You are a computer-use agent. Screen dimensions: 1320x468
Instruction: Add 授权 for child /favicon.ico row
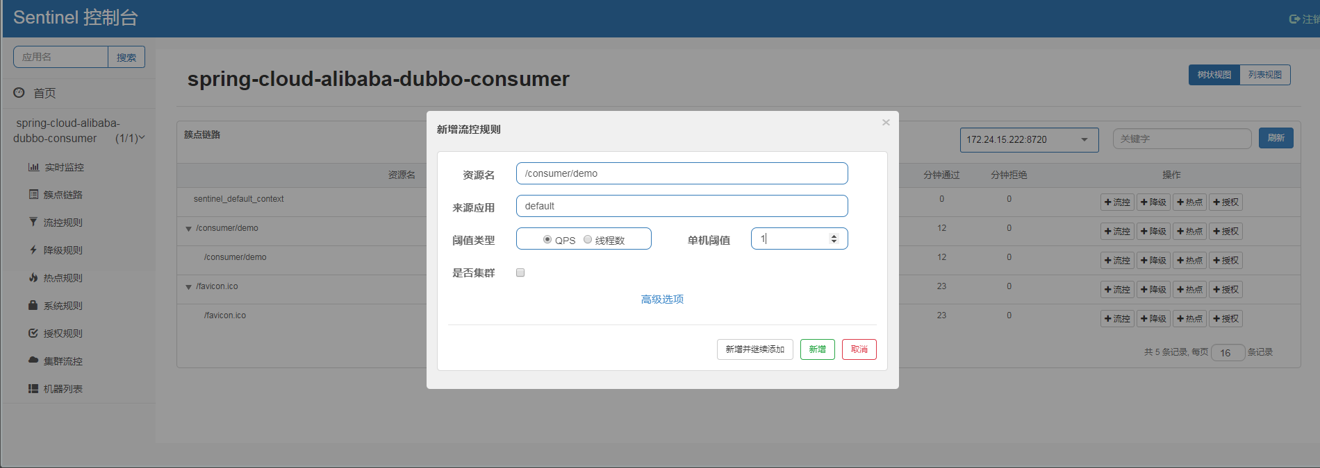tap(1226, 319)
